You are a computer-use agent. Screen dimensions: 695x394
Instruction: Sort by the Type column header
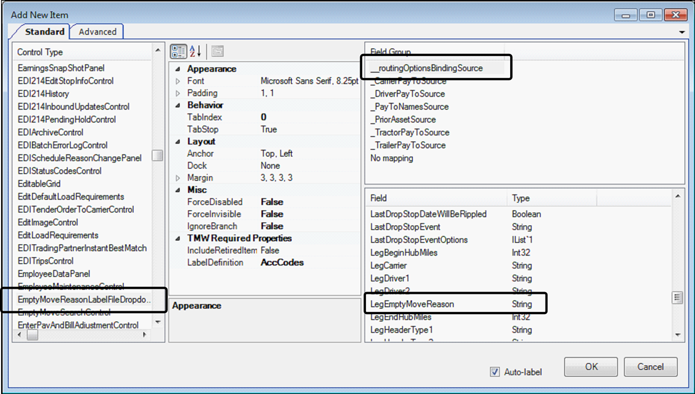[x=551, y=198]
